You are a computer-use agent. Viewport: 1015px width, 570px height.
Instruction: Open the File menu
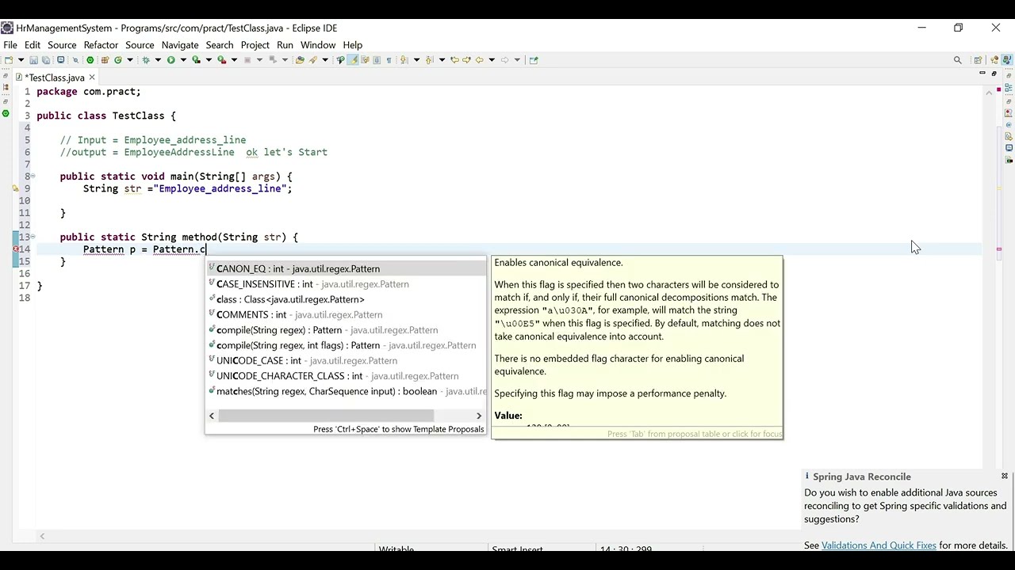point(10,45)
